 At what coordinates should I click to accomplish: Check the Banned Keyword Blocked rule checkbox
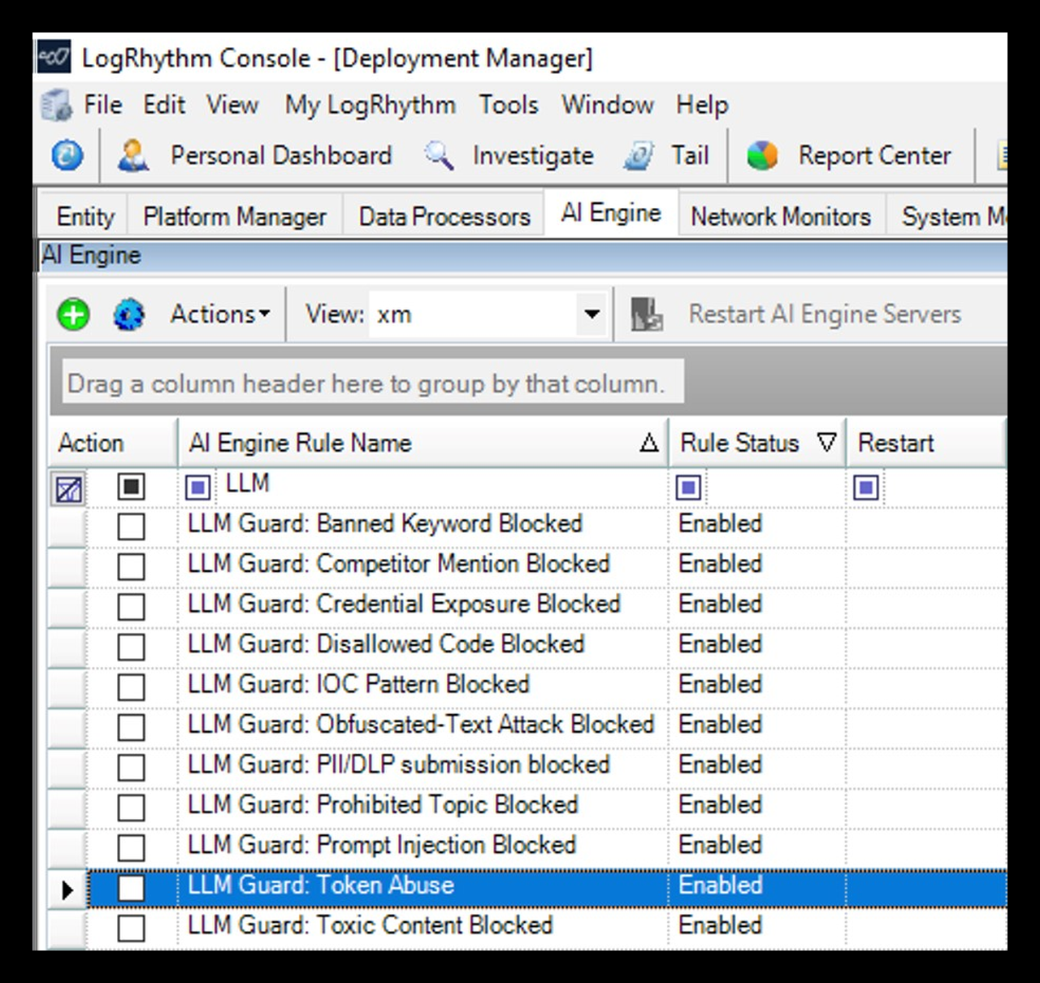[131, 526]
